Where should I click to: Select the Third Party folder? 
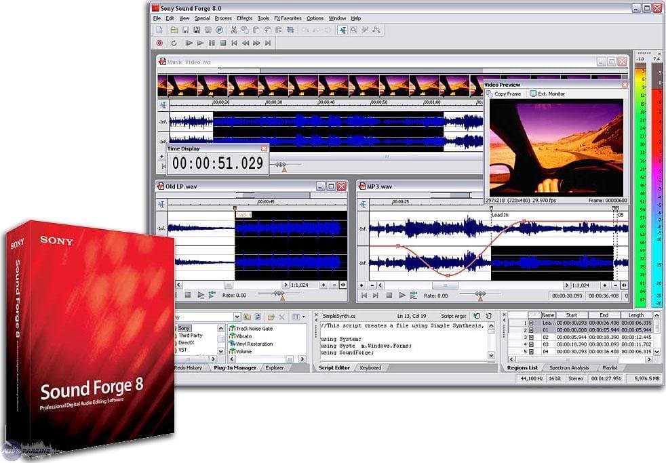pyautogui.click(x=191, y=336)
